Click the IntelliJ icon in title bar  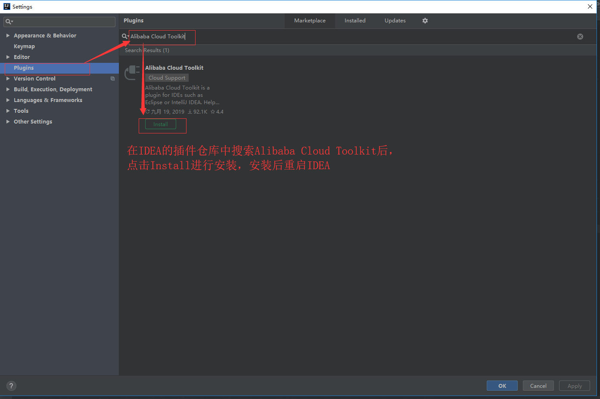coord(6,6)
